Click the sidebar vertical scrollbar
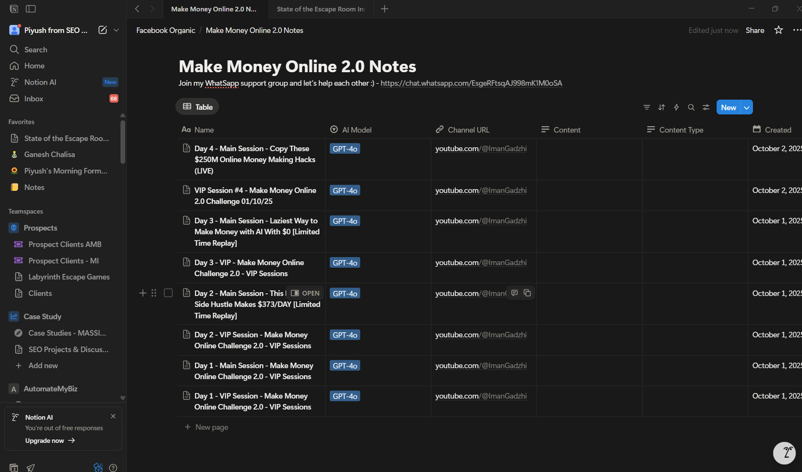This screenshot has width=802, height=472. [123, 142]
